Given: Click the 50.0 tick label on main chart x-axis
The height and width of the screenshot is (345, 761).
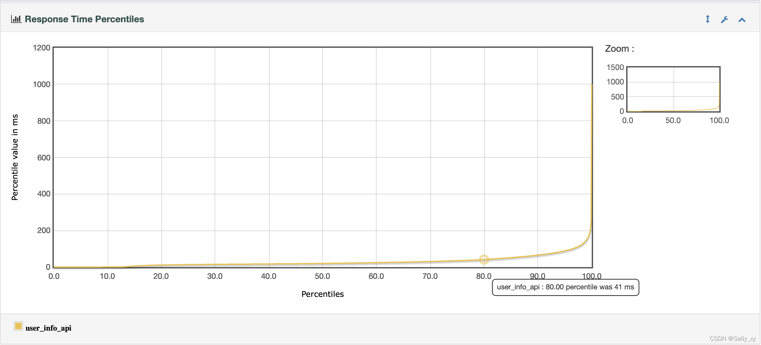Looking at the screenshot, I should 322,276.
